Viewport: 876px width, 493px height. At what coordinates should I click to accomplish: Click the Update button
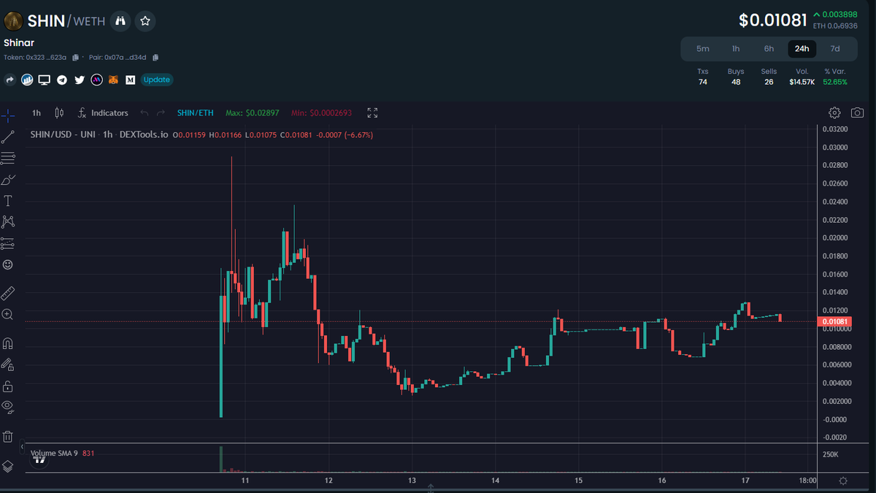click(156, 80)
